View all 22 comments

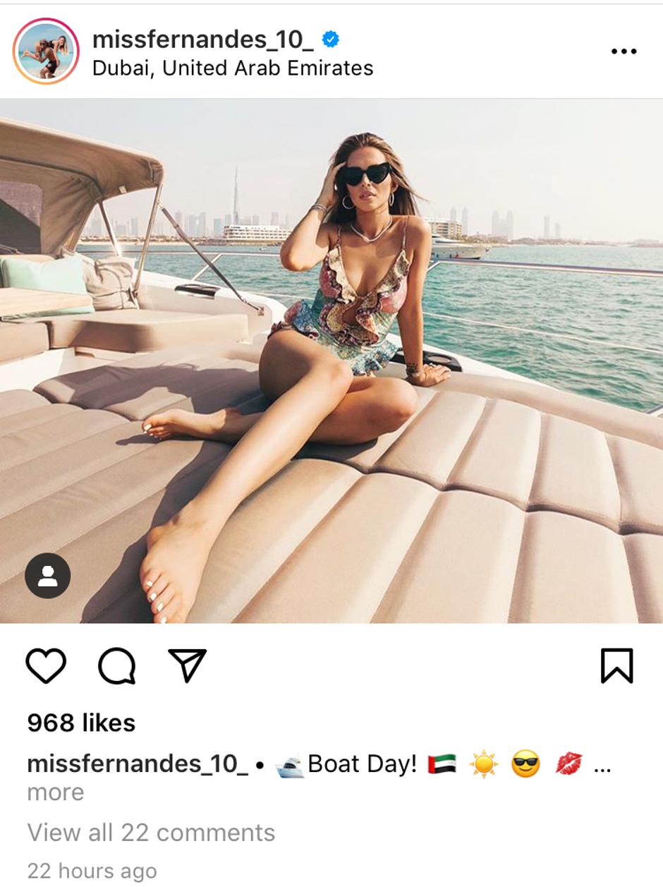point(151,833)
